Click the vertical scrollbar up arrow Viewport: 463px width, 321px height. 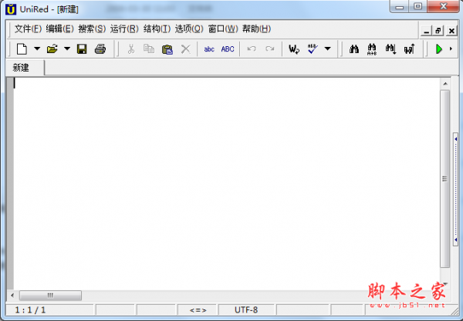coord(445,84)
